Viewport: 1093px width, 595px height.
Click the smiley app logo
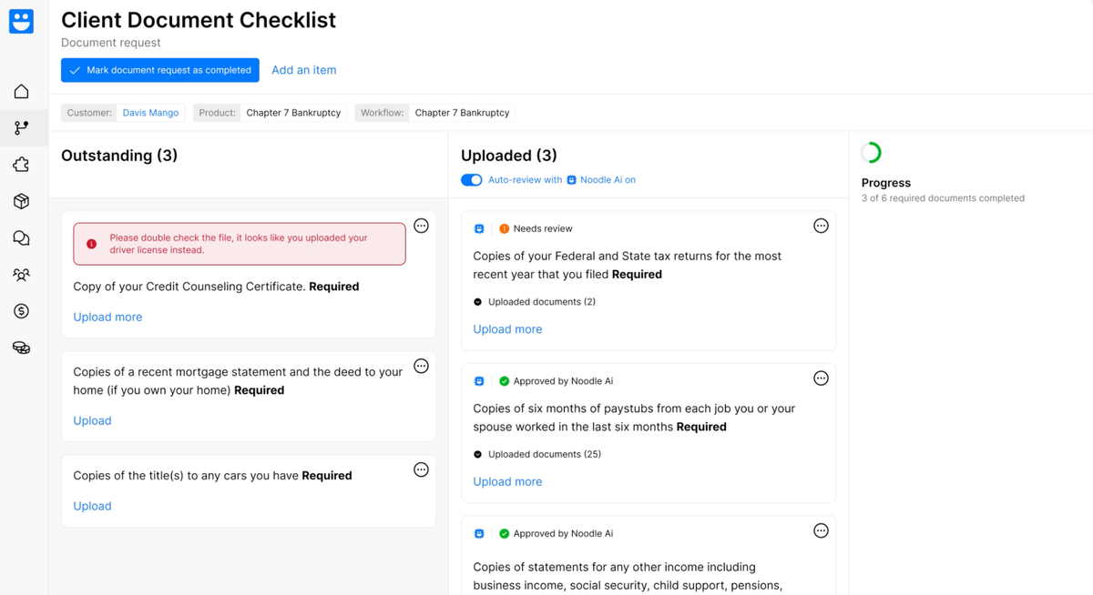[x=21, y=21]
